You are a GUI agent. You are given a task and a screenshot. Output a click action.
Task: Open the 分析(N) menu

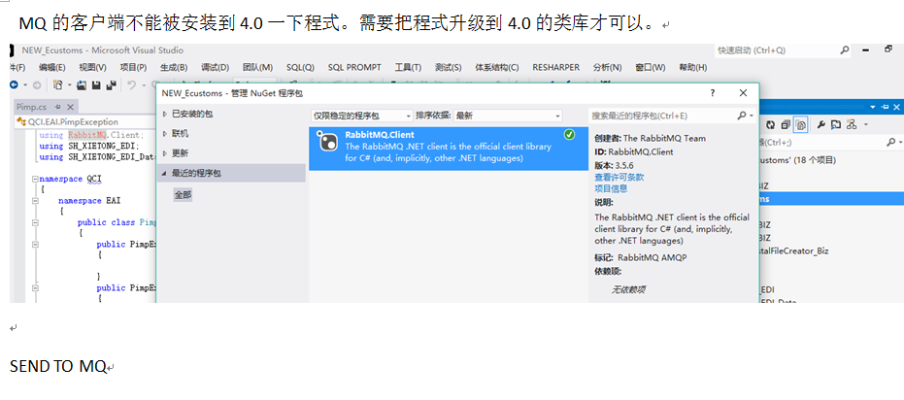point(607,67)
